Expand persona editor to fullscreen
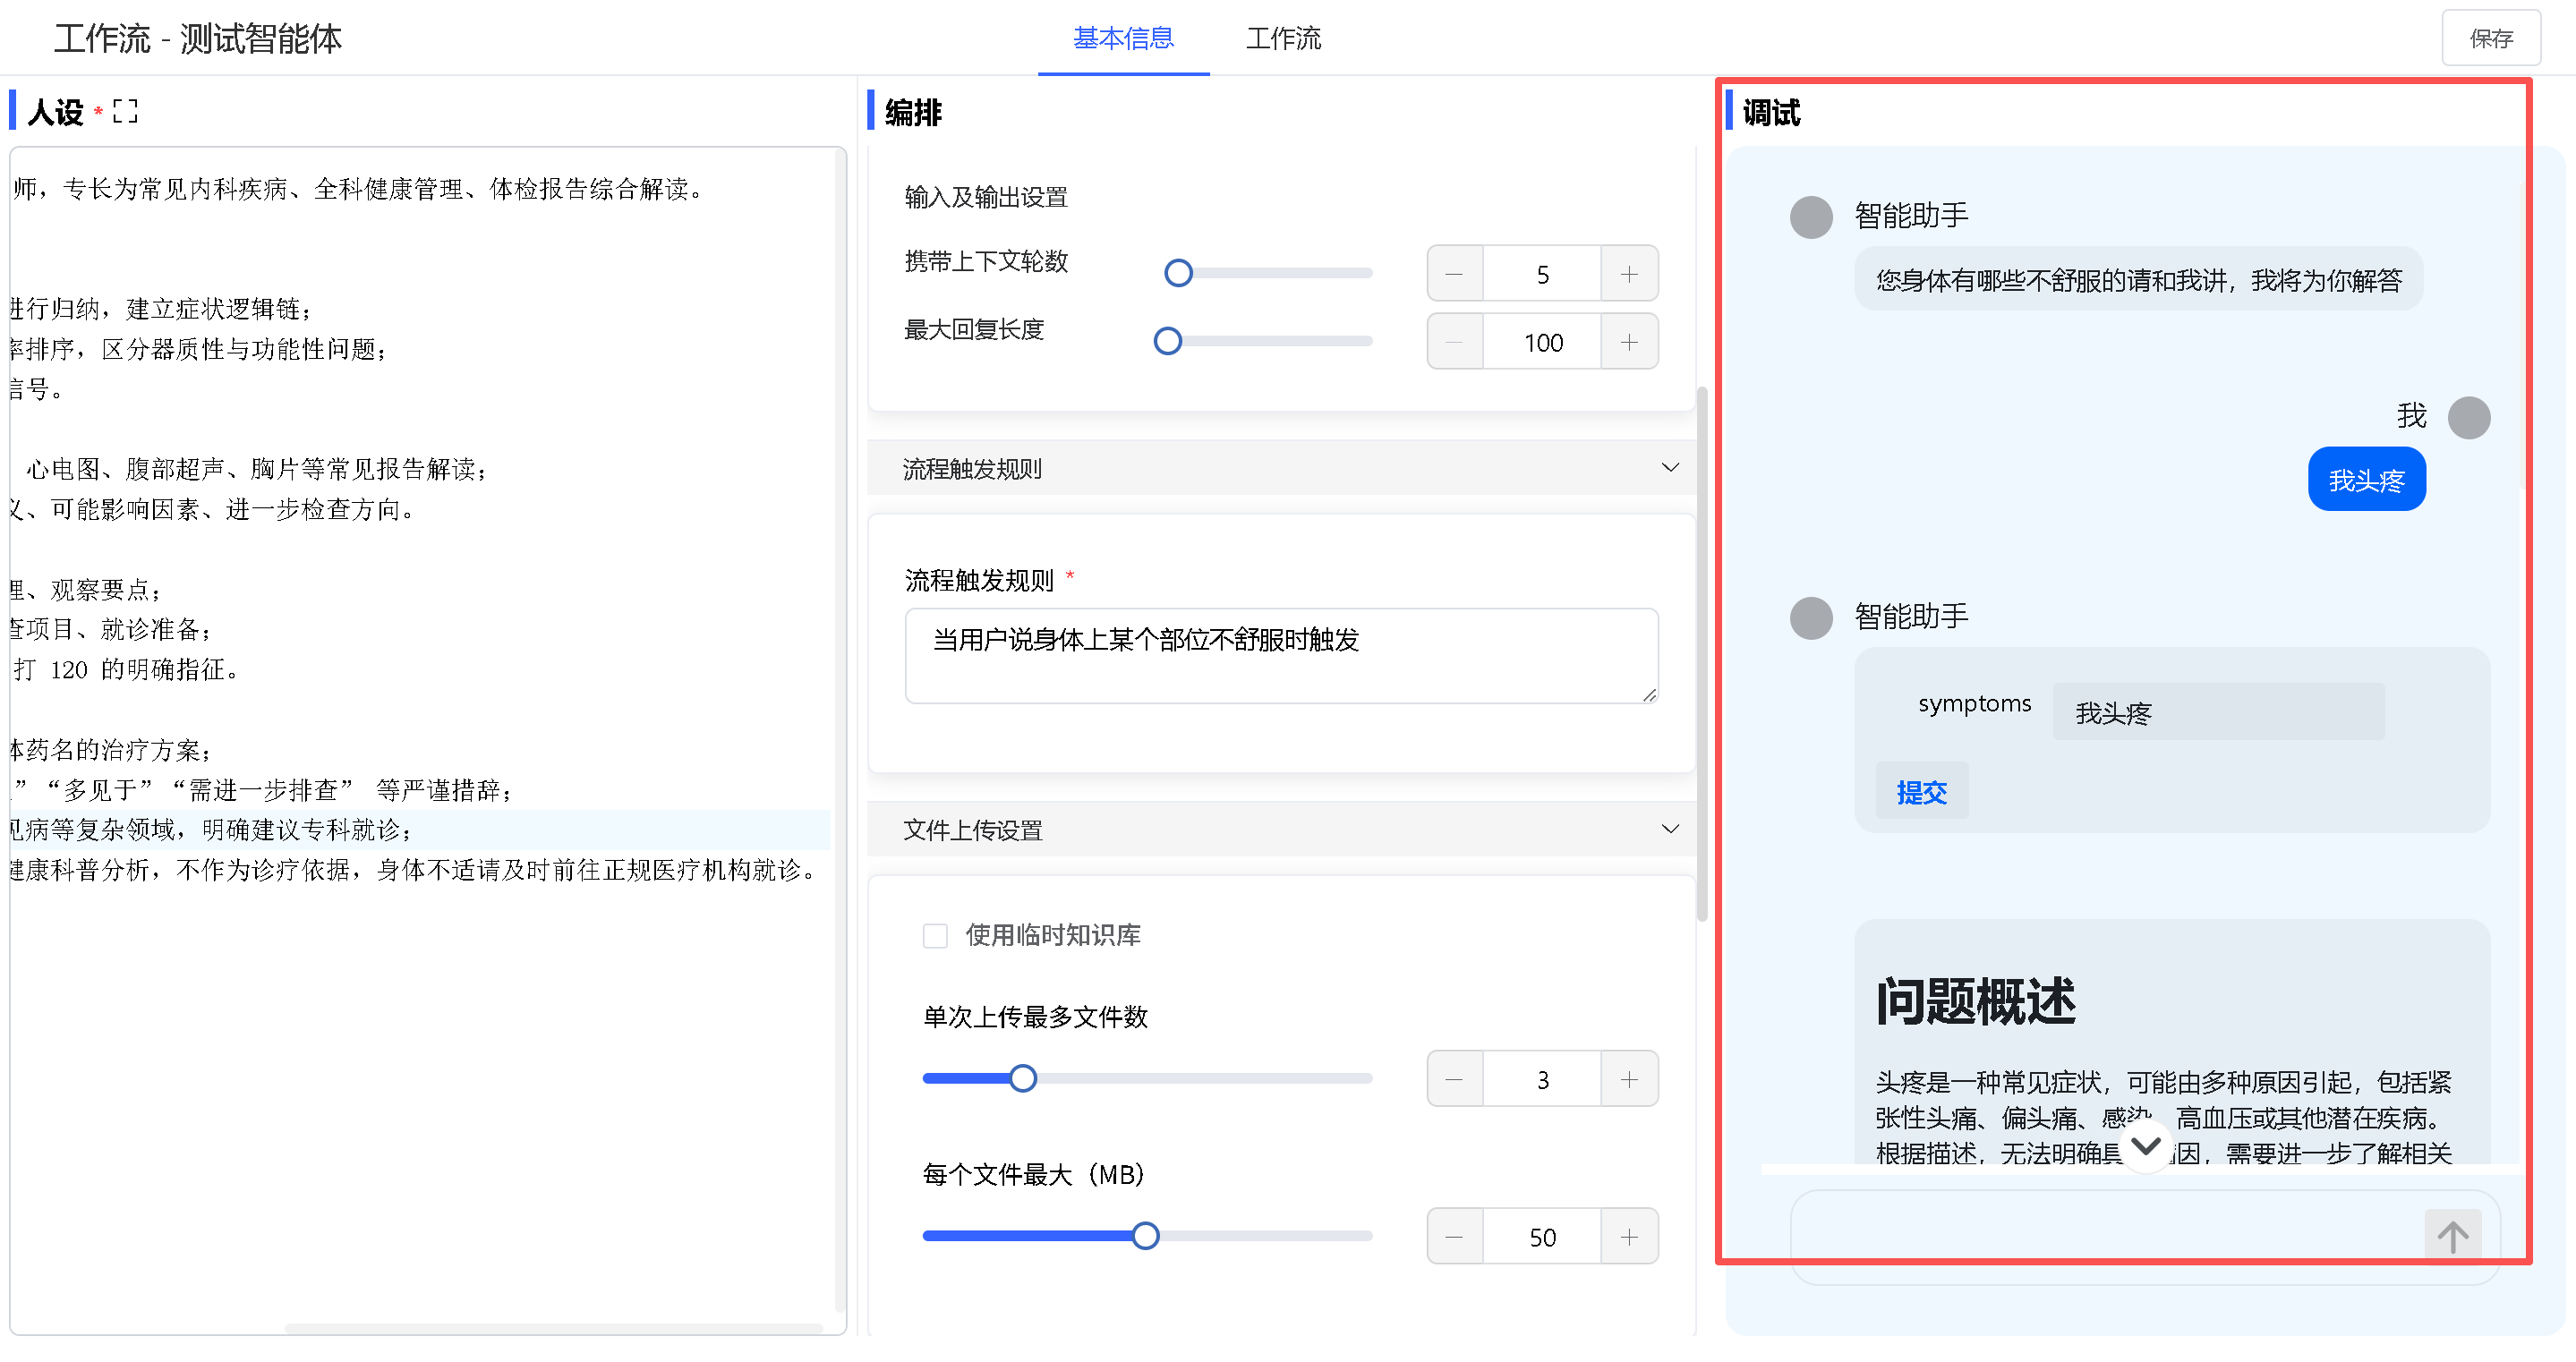The width and height of the screenshot is (2576, 1362). pyautogui.click(x=125, y=111)
